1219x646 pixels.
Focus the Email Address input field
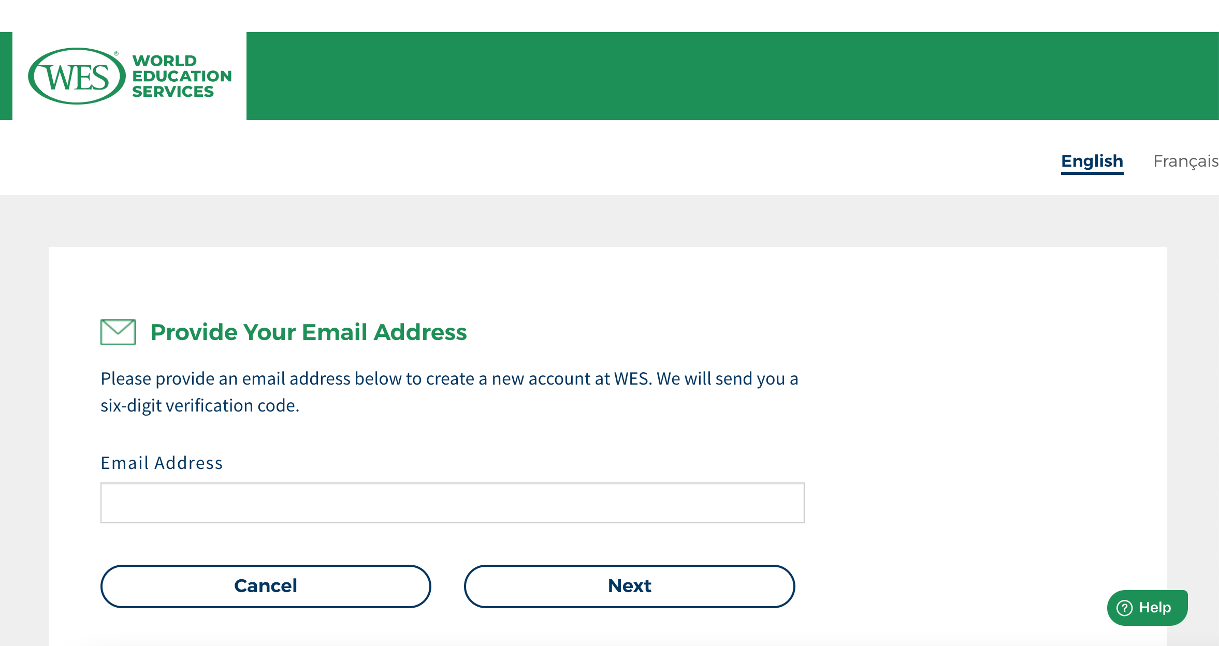click(x=452, y=503)
